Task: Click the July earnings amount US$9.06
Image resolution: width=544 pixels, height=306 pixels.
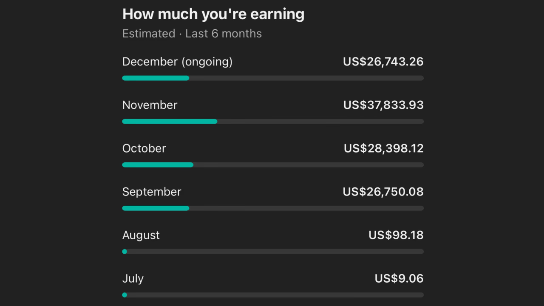Action: point(399,278)
